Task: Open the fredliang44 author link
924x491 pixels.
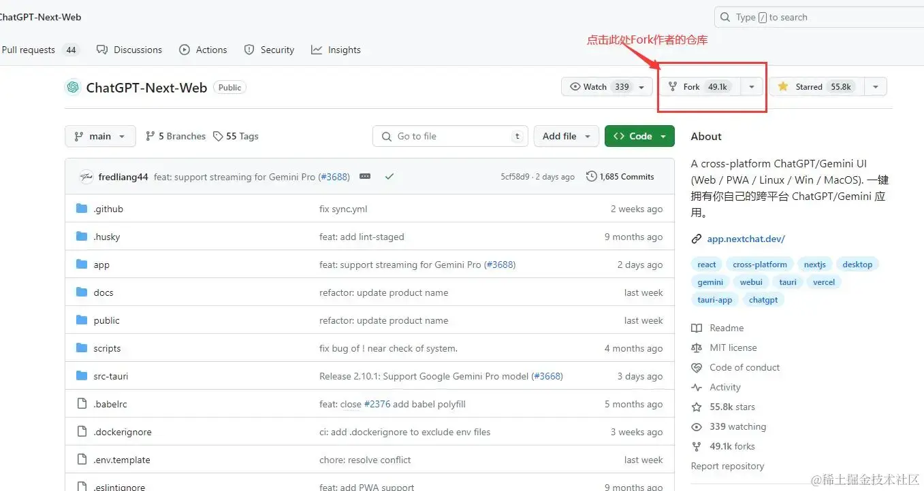Action: click(x=123, y=177)
